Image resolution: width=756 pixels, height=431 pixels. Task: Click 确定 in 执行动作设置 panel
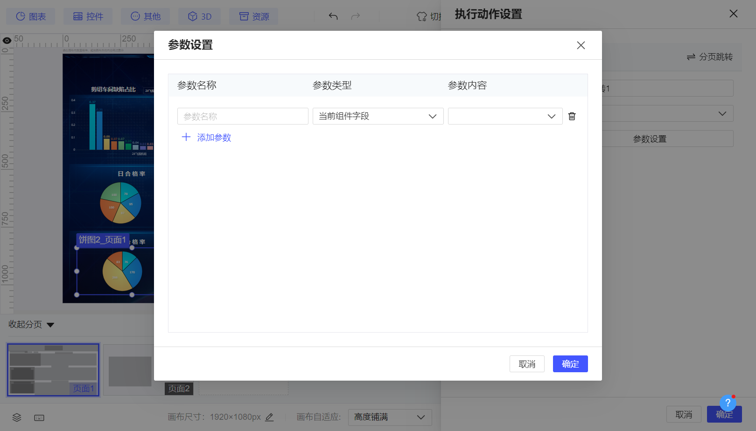point(724,414)
